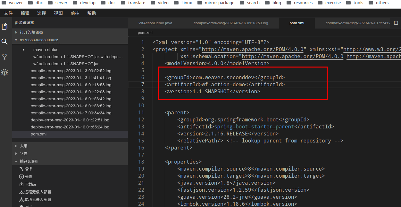Open deploy-error-msg-2023-01-16.01:55:24.log
This screenshot has height=207, width=401.
pyautogui.click(x=70, y=127)
